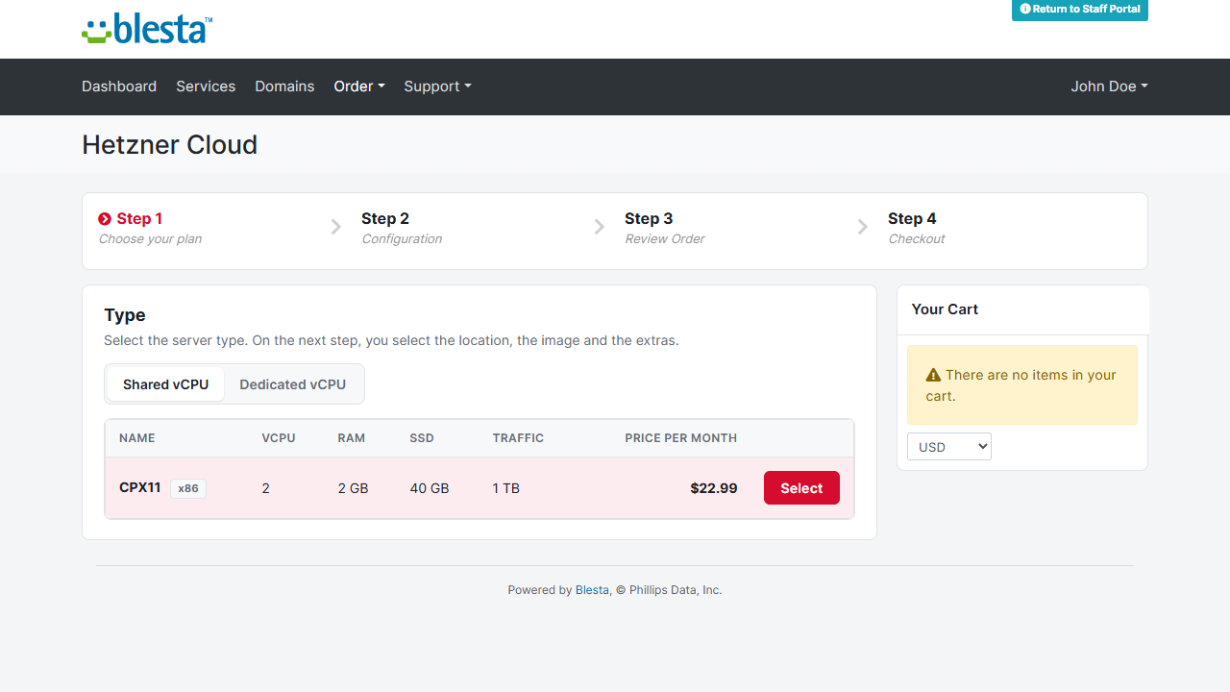
Task: Click the Name column header
Action: (137, 438)
